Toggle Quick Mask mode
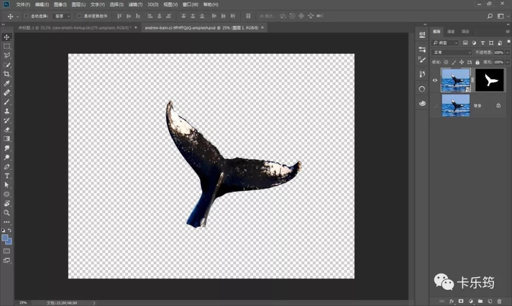The width and height of the screenshot is (512, 306). (x=7, y=251)
